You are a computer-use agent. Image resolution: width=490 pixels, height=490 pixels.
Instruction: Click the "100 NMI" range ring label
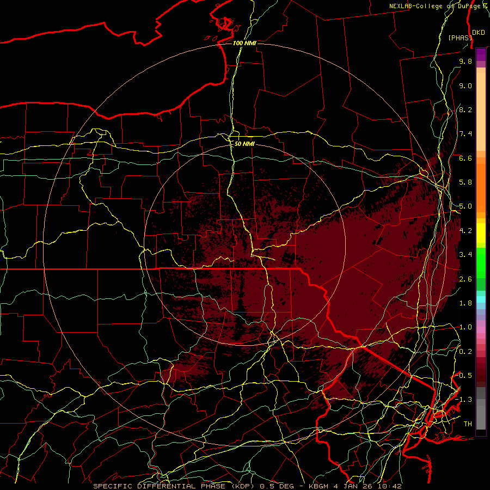pos(244,43)
